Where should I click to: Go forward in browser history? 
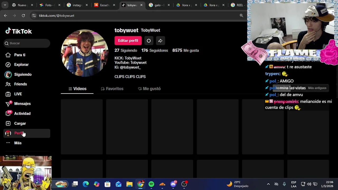[x=15, y=16]
